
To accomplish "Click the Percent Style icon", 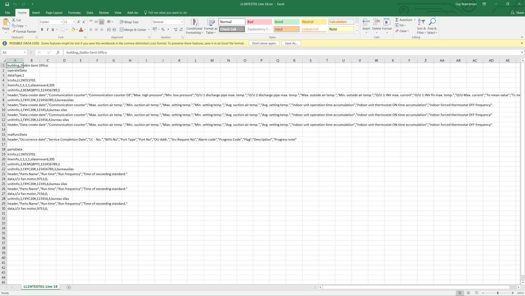I will [163, 29].
